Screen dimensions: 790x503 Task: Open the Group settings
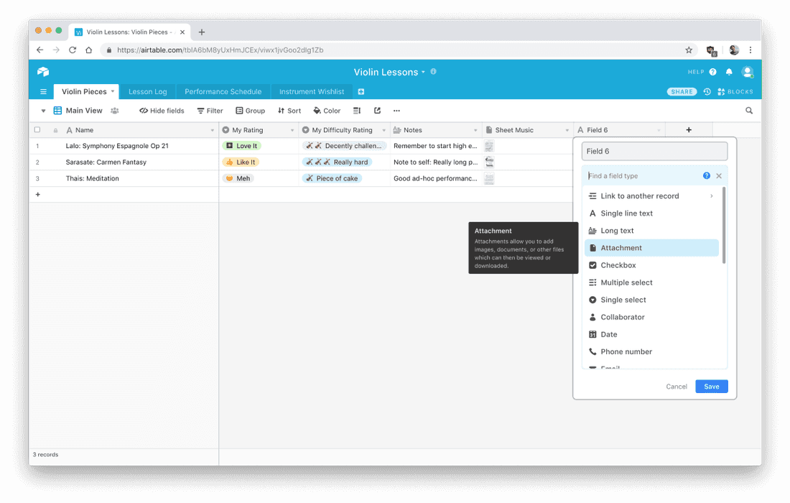point(250,110)
